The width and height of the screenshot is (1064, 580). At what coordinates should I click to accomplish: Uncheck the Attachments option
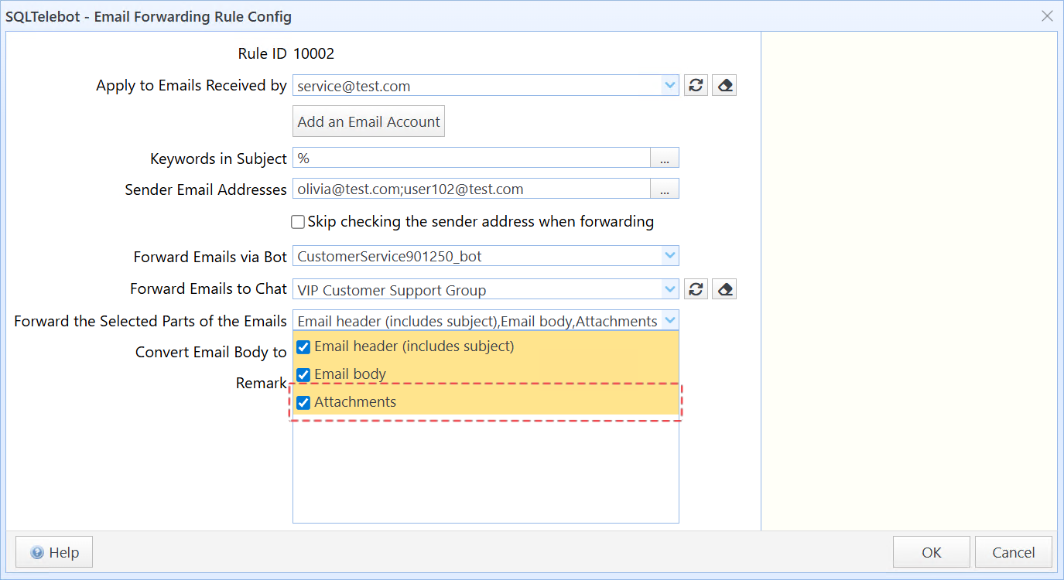(x=303, y=402)
